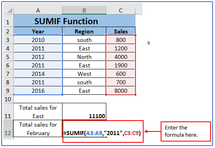This screenshot has width=215, height=148.
Task: Select the south region cell in row 8
Action: [x=84, y=82]
